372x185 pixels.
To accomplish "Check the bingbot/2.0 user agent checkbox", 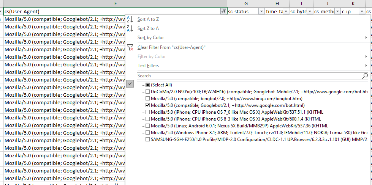I will pyautogui.click(x=148, y=99).
